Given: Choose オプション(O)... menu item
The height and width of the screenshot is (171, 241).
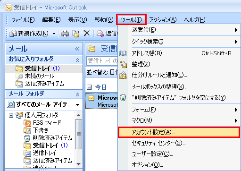Looking at the screenshot, I should pos(179,165).
